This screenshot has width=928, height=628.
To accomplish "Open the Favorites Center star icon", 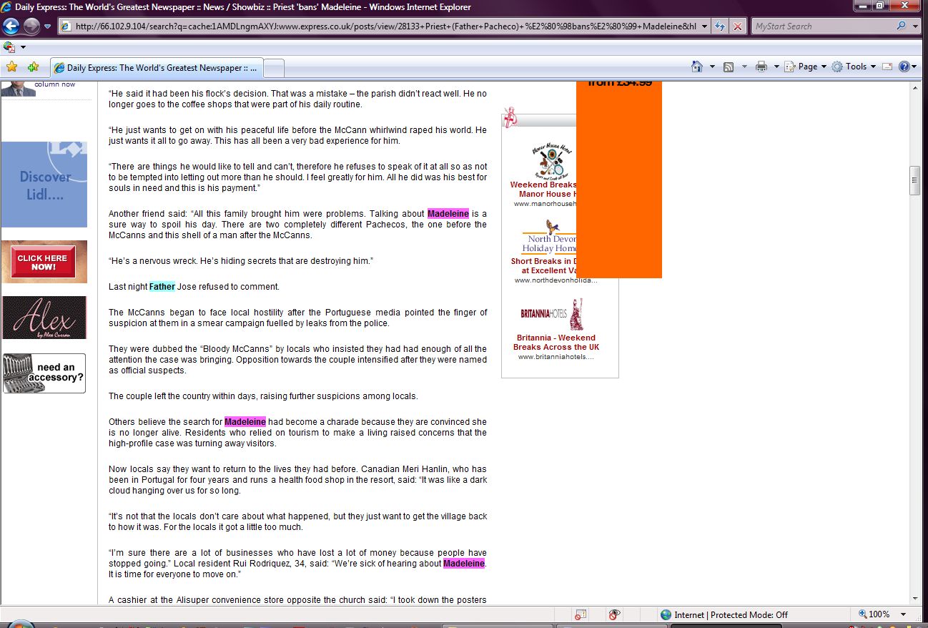I will pyautogui.click(x=11, y=67).
